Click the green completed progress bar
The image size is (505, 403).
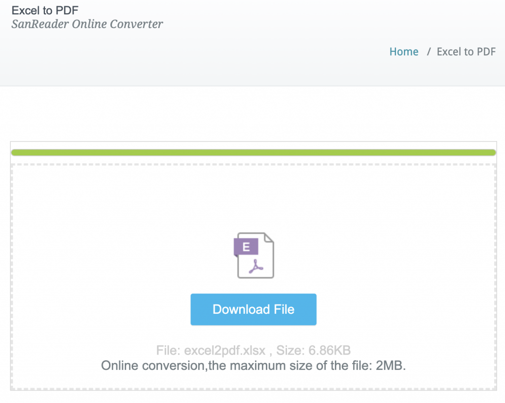click(x=253, y=152)
